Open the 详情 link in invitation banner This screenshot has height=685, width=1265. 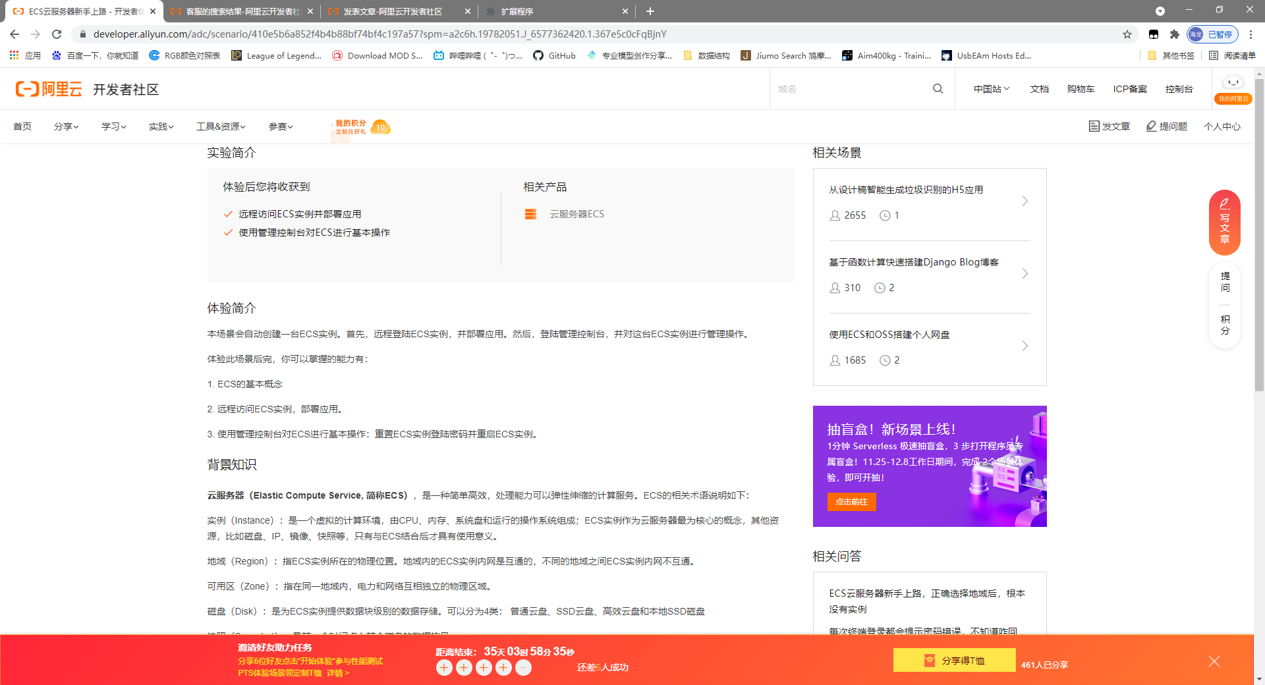point(337,673)
